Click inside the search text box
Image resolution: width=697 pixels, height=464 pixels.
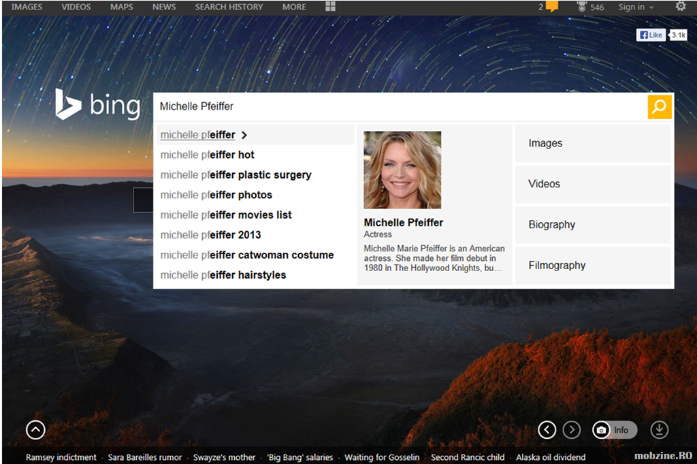point(398,107)
